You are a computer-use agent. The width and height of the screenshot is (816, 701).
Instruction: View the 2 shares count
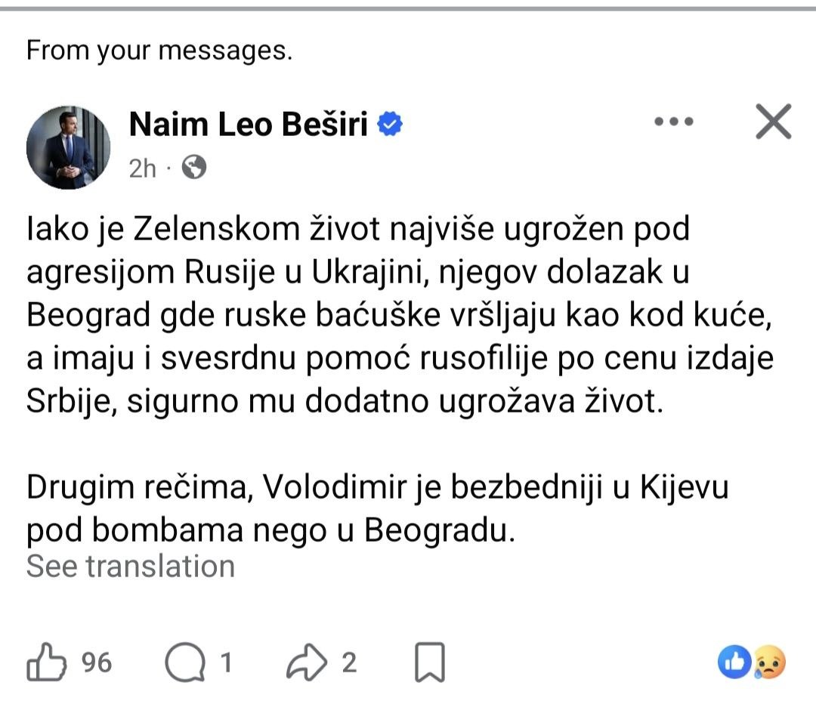349,662
